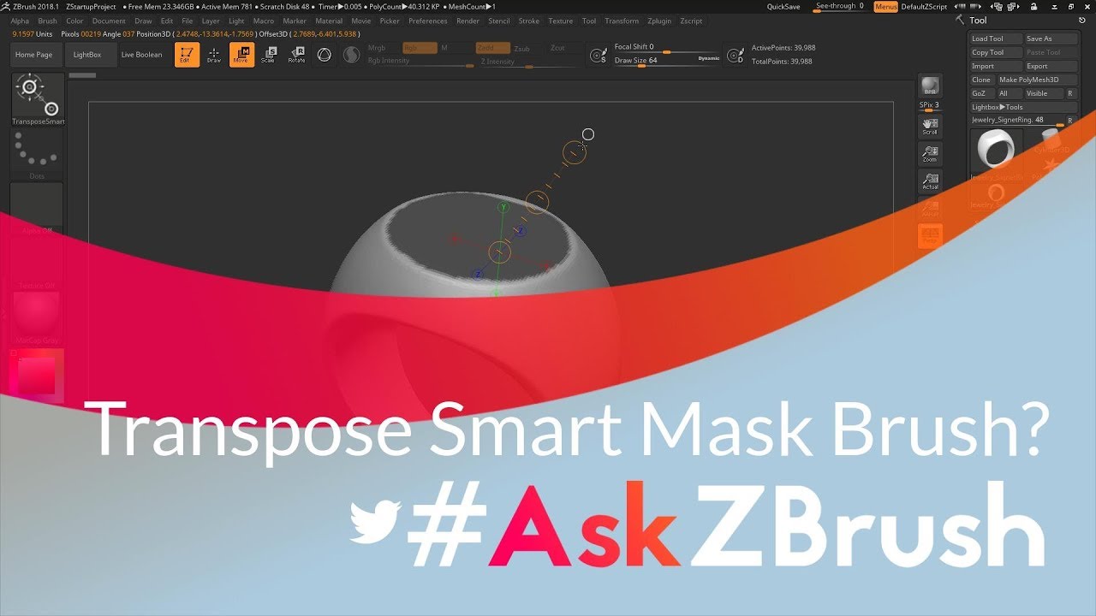Select the Draw mode icon

click(x=214, y=55)
